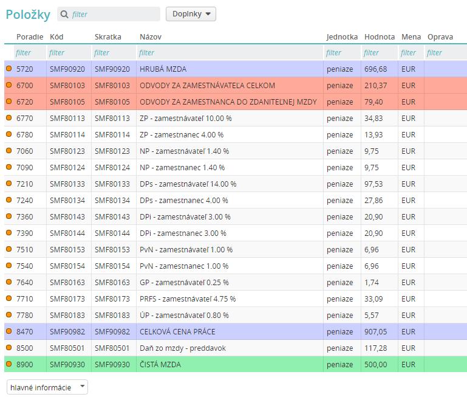The width and height of the screenshot is (467, 397).
Task: Click the value 500,00 in Hodnota
Action: point(375,364)
